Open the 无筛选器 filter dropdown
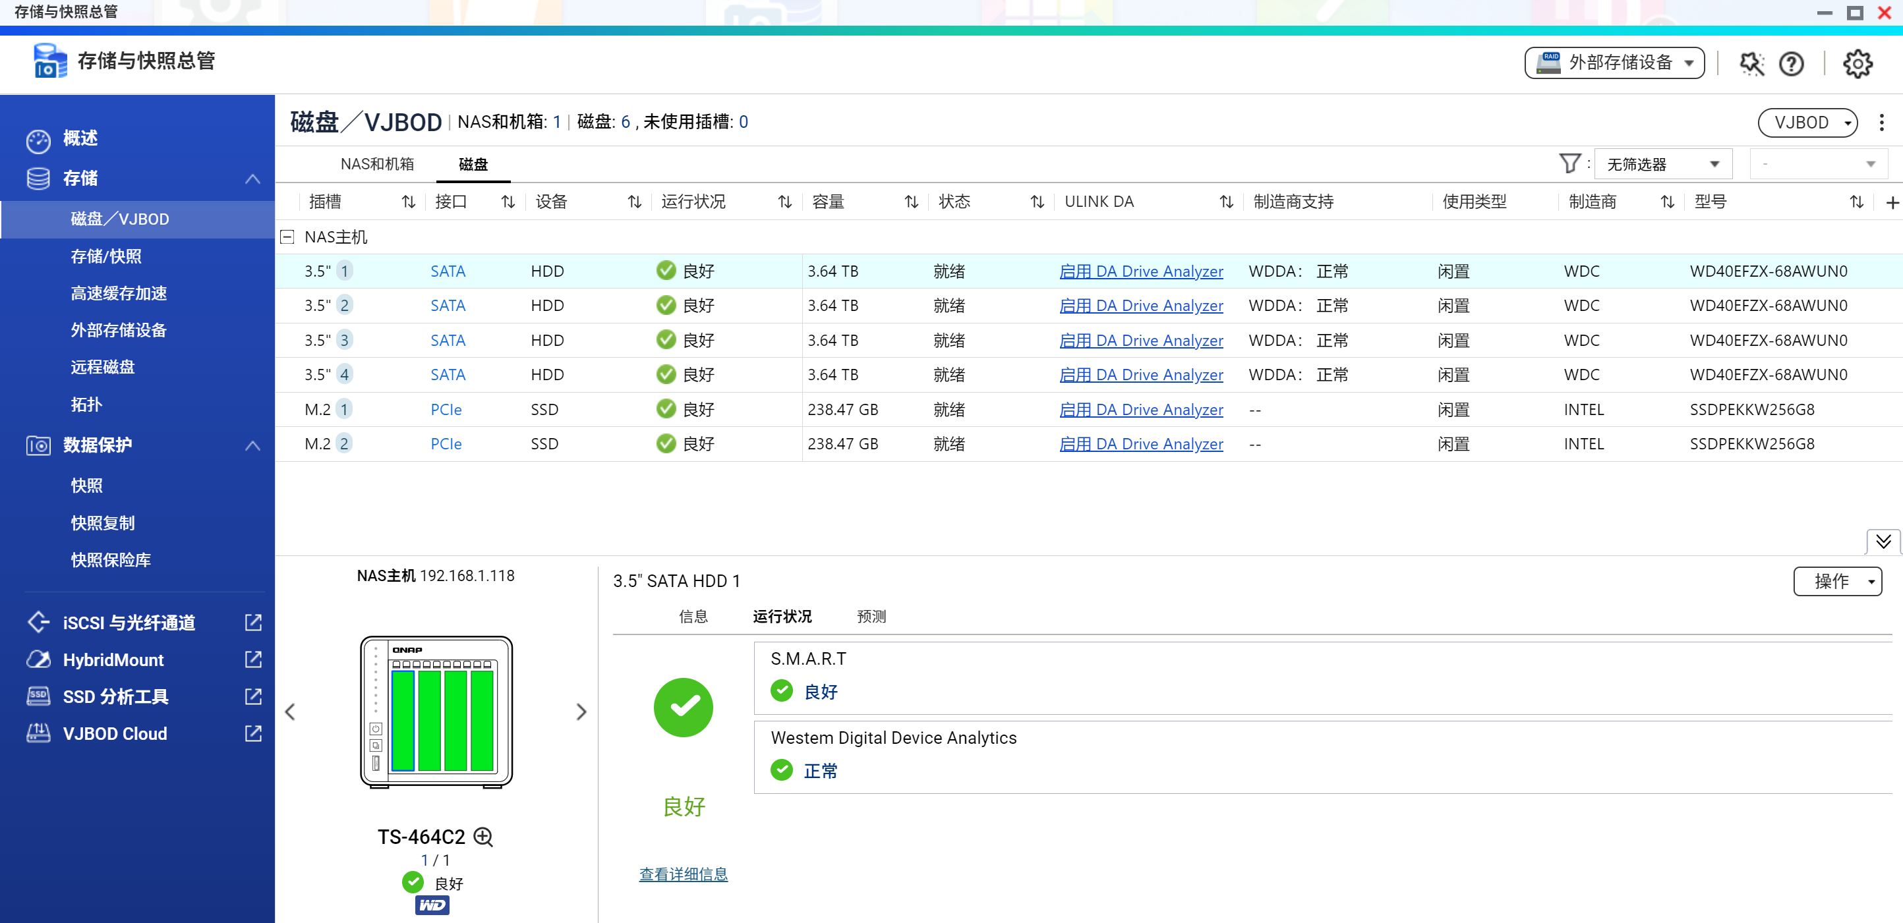 tap(1663, 164)
